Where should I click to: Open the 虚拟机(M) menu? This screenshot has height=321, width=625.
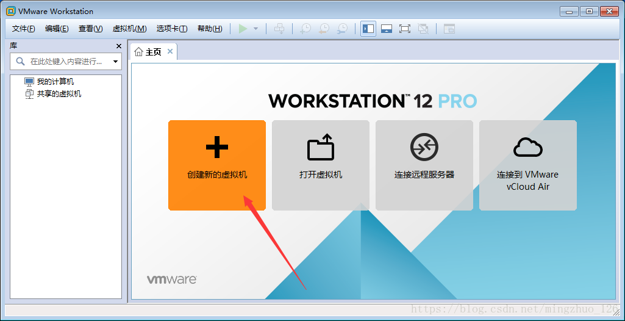129,29
